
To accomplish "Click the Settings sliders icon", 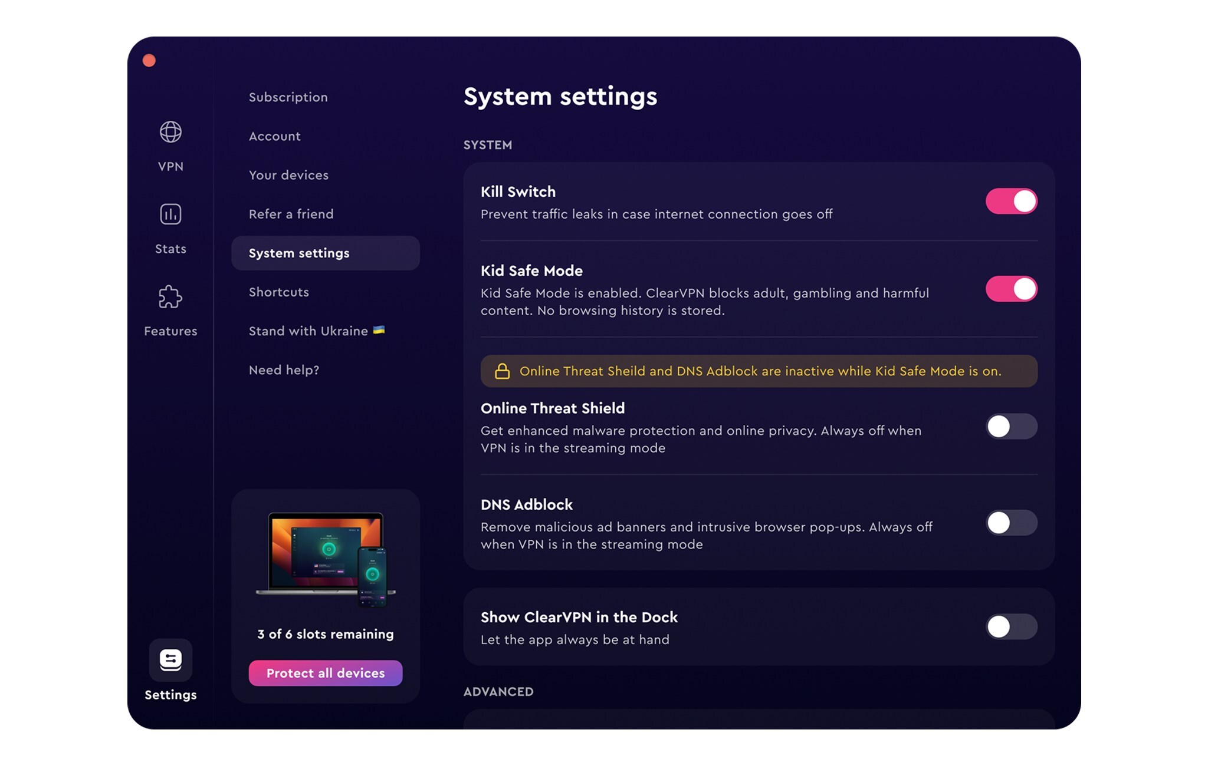I will 170,660.
